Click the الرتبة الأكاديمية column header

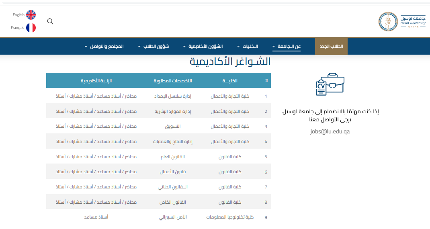96,81
